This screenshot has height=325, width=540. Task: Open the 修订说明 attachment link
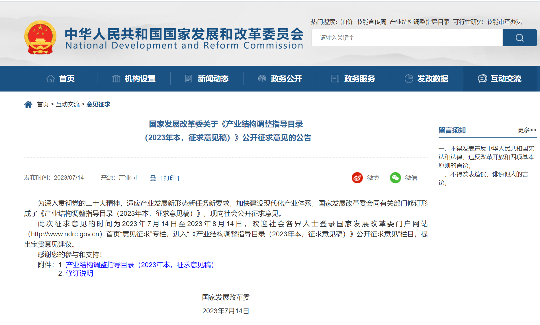pyautogui.click(x=79, y=274)
